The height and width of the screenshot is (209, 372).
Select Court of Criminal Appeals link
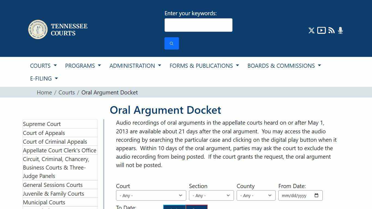click(55, 142)
